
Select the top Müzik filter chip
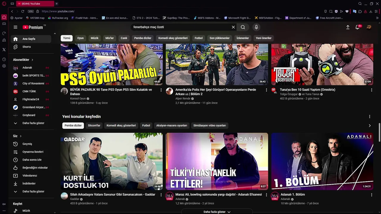pyautogui.click(x=95, y=38)
